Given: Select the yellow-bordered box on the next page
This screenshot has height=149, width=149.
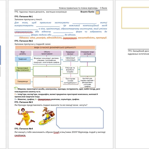Looking at the screenshot, I should pyautogui.click(x=135, y=18).
